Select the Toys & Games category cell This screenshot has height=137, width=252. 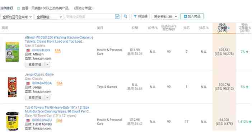[x=107, y=87]
